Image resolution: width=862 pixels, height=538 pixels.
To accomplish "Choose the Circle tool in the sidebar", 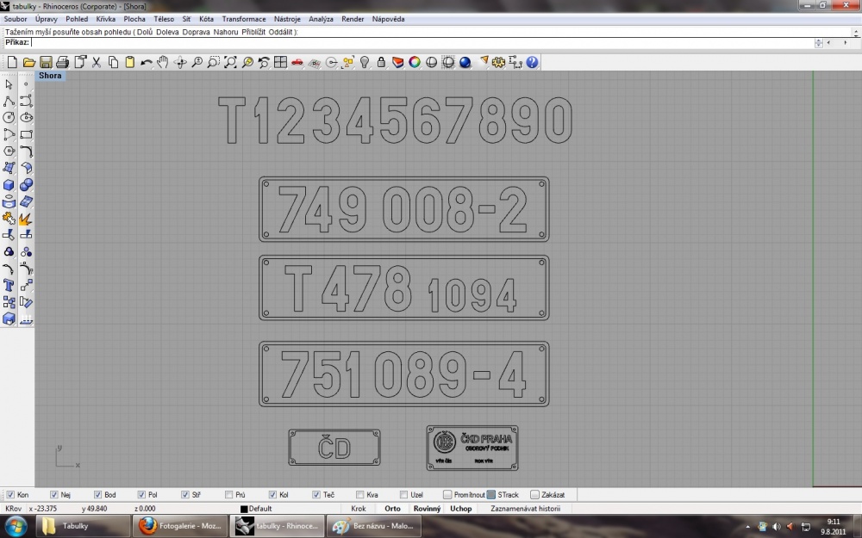I will [9, 117].
